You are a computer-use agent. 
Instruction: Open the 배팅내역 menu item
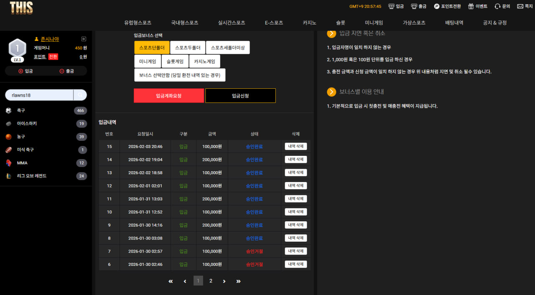tap(454, 23)
